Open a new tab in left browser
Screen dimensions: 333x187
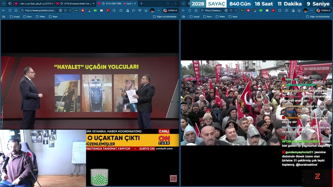[x=141, y=4]
